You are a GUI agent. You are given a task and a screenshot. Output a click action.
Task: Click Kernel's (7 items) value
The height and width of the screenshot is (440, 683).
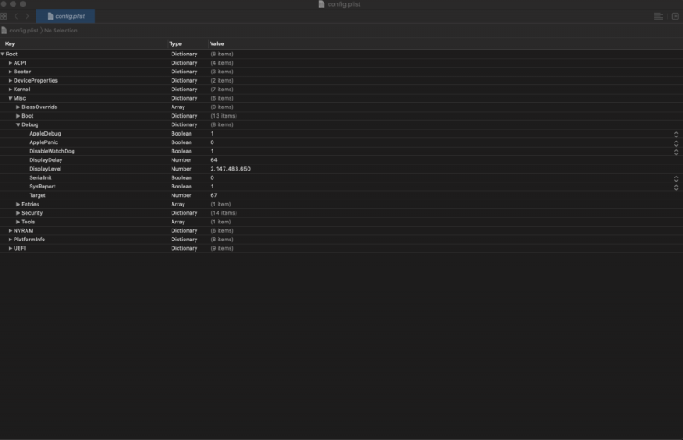pyautogui.click(x=222, y=90)
